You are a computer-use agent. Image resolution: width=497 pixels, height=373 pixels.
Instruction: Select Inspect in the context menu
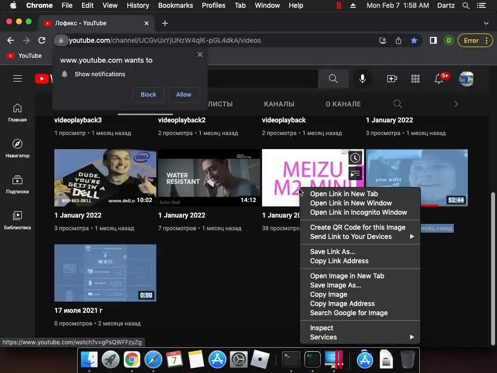(360, 328)
